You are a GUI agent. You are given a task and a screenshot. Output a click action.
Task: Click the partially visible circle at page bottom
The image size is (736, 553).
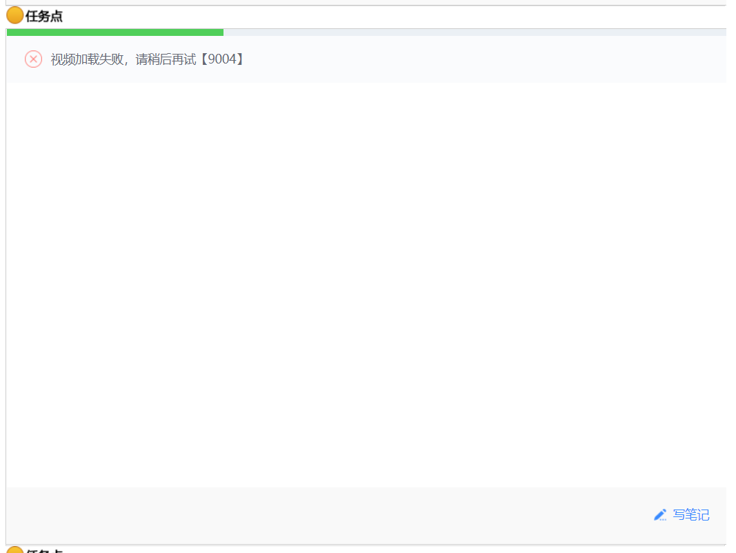[x=14, y=550]
